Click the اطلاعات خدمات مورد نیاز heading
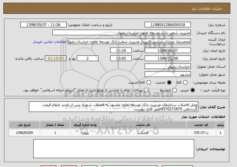The image size is (237, 167). (x=203, y=117)
